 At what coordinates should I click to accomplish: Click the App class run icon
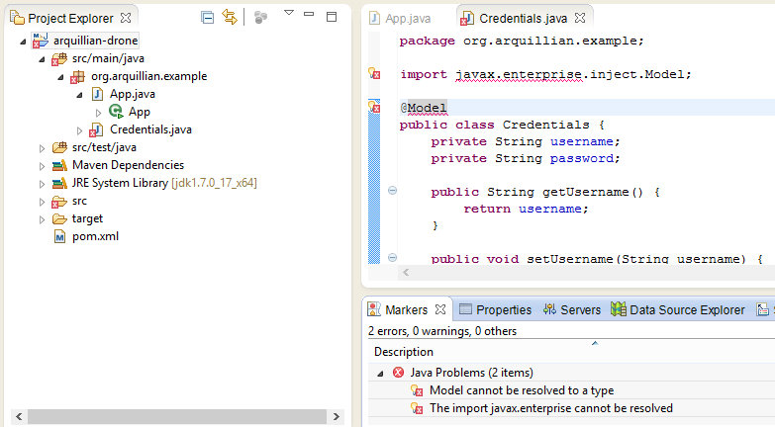click(116, 112)
